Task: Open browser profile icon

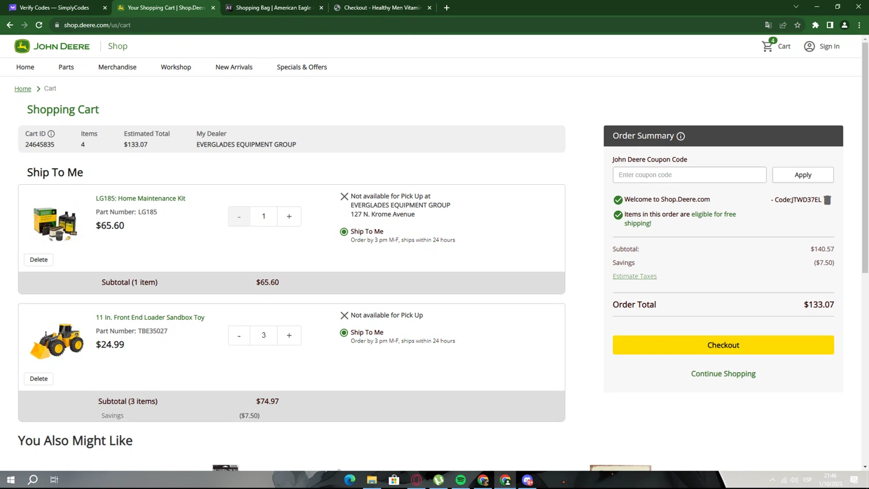Action: point(844,25)
